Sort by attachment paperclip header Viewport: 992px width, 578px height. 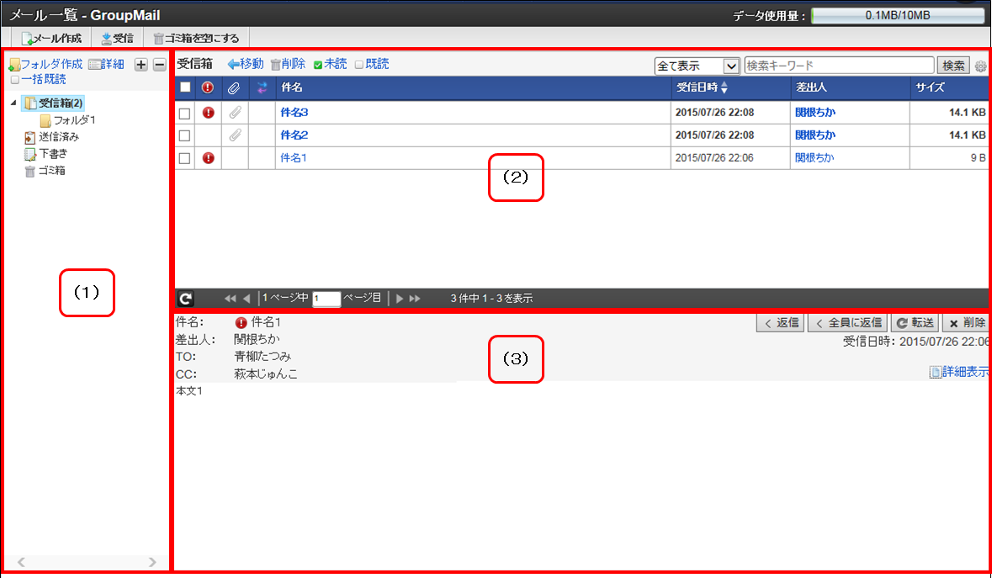pos(234,87)
